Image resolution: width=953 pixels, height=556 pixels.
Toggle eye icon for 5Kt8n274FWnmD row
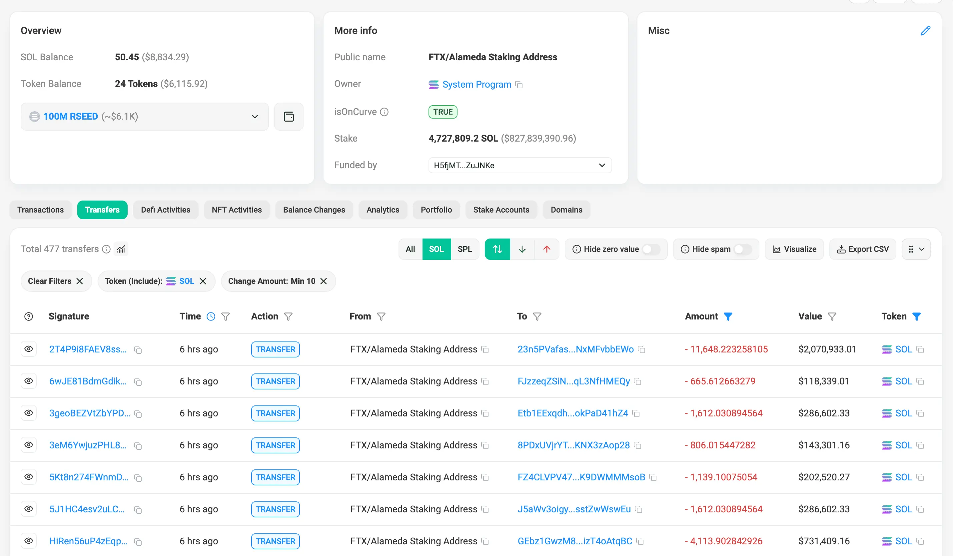pos(29,477)
